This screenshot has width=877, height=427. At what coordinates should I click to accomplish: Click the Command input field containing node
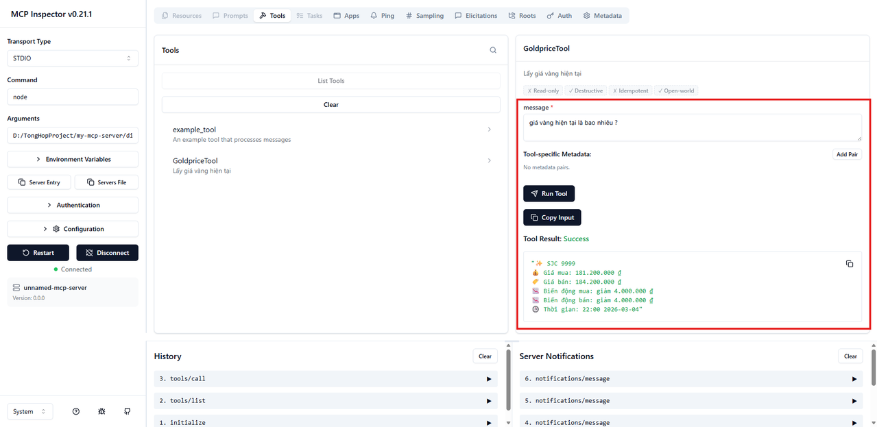click(73, 97)
